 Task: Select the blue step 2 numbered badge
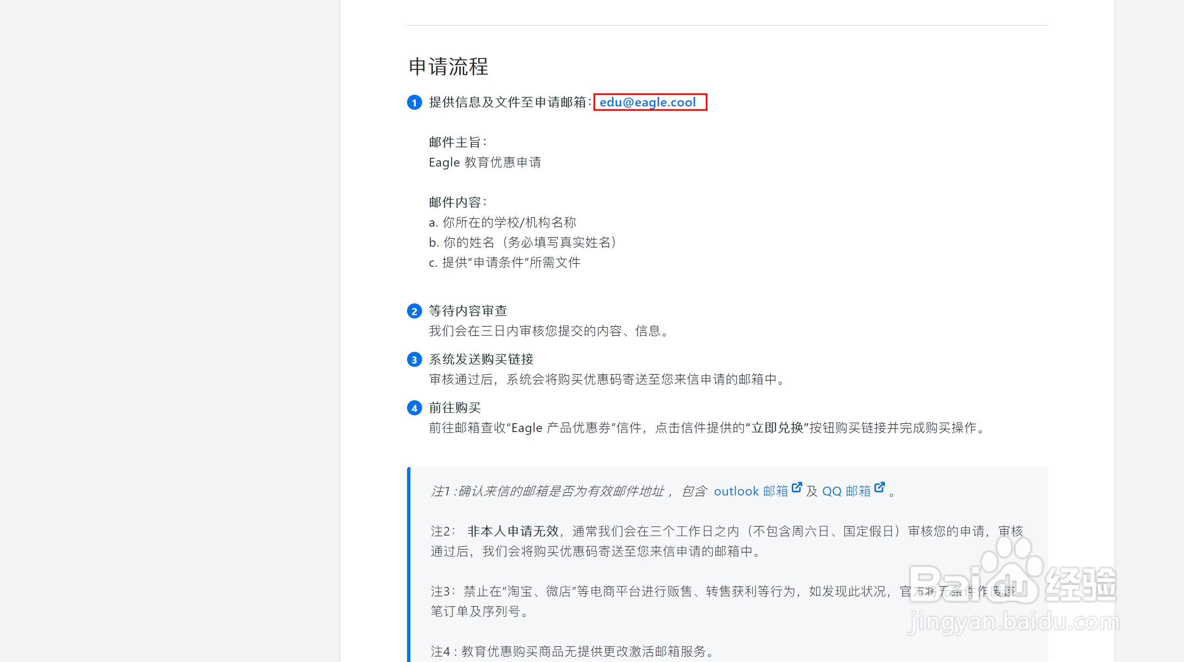pos(414,311)
